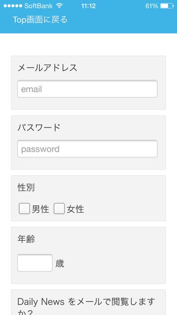Viewport: 177px width, 315px height.
Task: Tap the 11:12 clock in status bar
Action: click(x=88, y=6)
